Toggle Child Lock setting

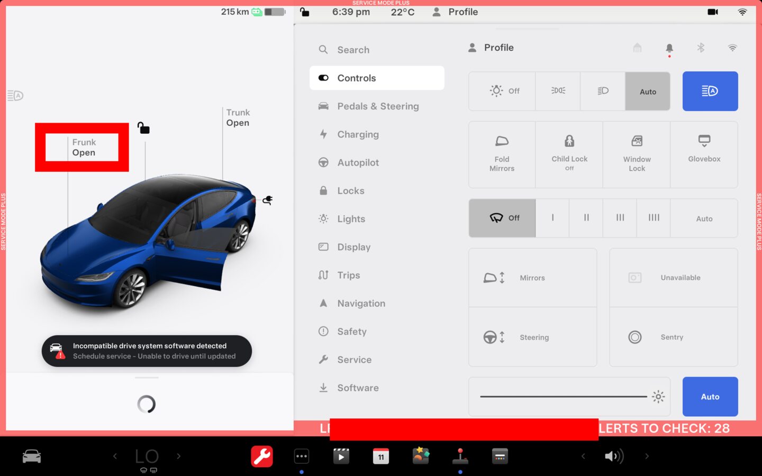click(x=569, y=154)
